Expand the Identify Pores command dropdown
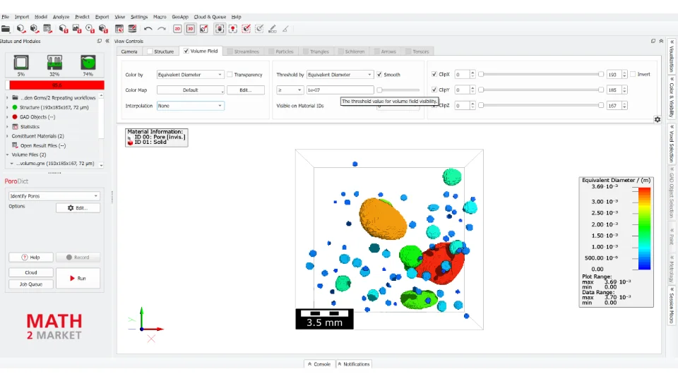 click(x=54, y=196)
